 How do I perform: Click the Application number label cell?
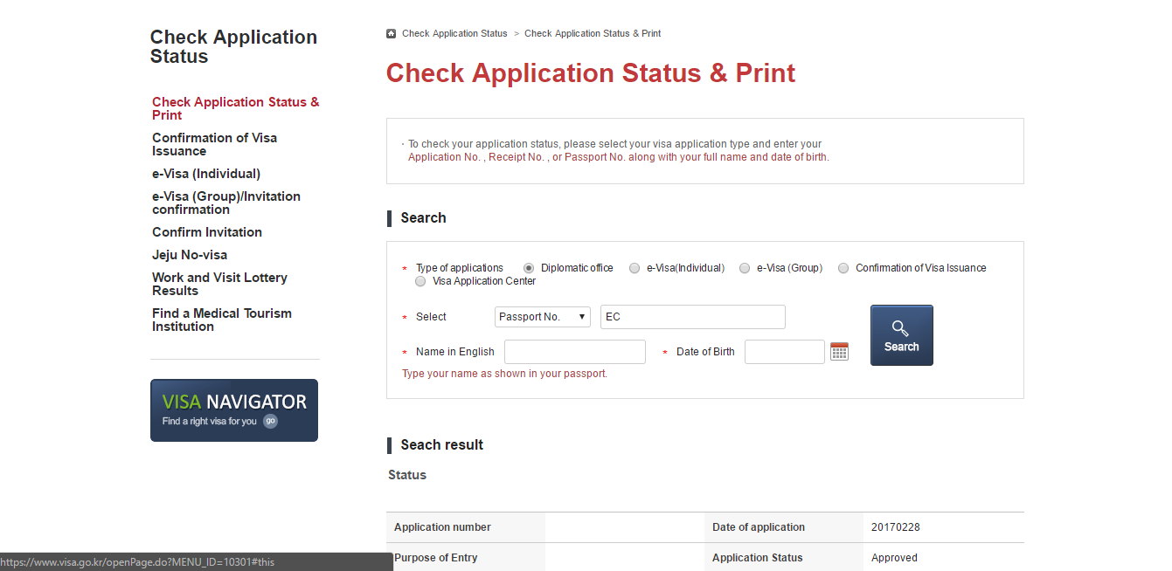(466, 527)
